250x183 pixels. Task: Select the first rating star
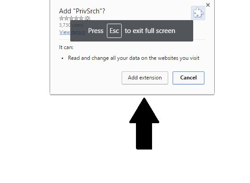click(x=62, y=18)
